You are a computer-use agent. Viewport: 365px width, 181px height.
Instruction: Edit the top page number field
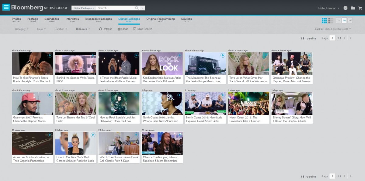click(x=332, y=38)
